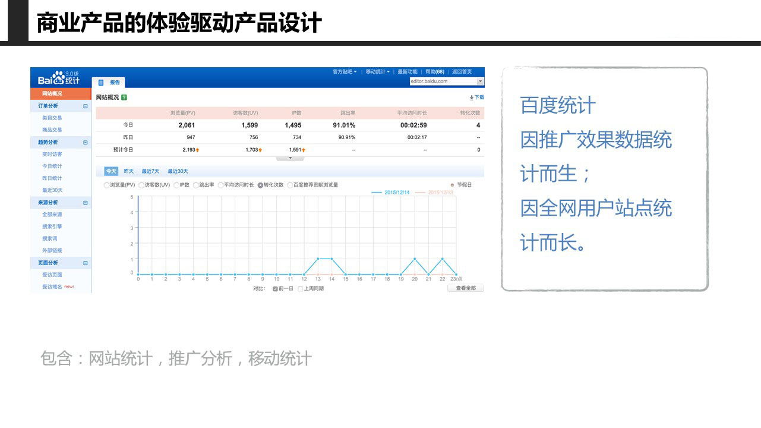Click the red new badge beside 受访域名
761x428 pixels.
point(69,287)
